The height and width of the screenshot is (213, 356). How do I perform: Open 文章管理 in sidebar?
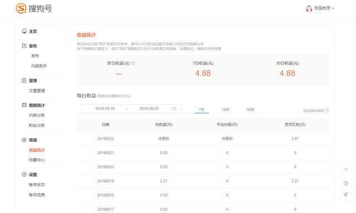point(37,90)
